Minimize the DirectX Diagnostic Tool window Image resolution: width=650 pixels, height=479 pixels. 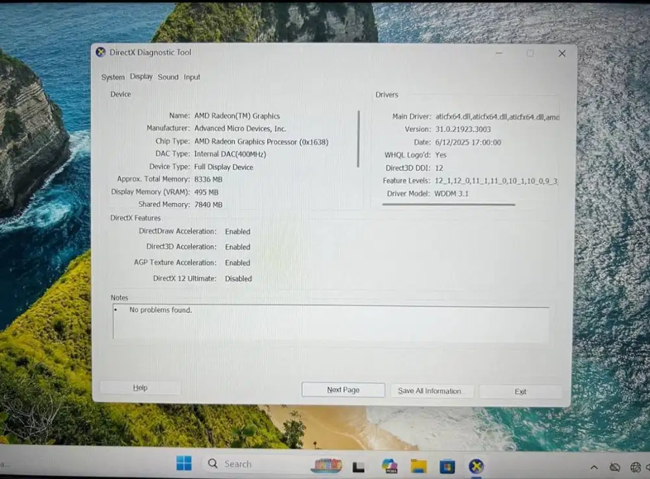click(x=499, y=53)
